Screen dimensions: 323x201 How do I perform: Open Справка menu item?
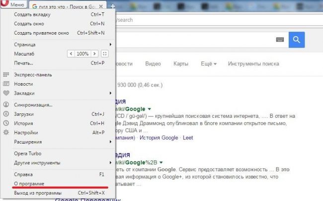[x=59, y=175]
